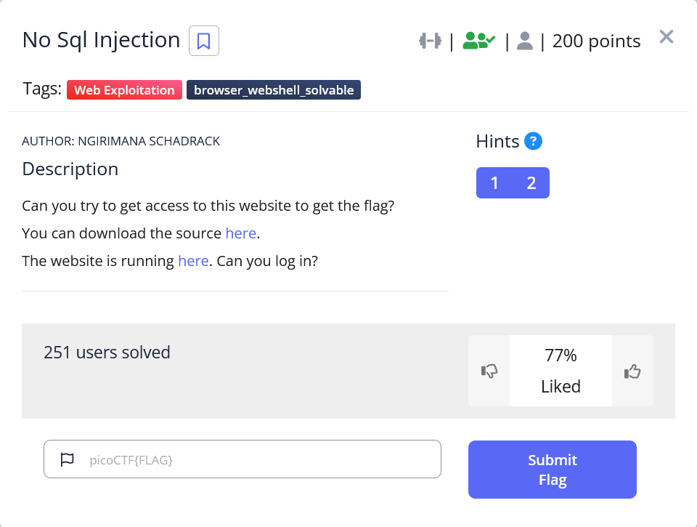
Task: Click the '251 users solved' text
Action: pyautogui.click(x=107, y=353)
